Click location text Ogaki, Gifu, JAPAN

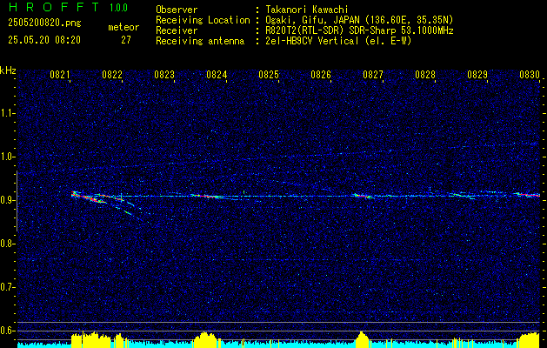tap(312, 20)
